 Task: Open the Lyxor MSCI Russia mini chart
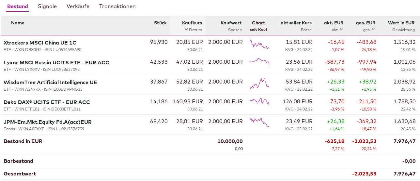pos(259,62)
